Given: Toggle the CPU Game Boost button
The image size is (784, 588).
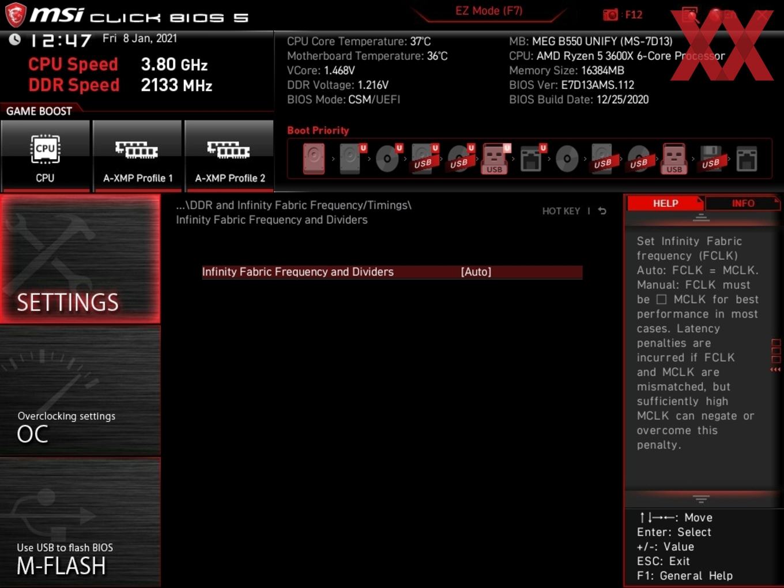Looking at the screenshot, I should click(45, 155).
